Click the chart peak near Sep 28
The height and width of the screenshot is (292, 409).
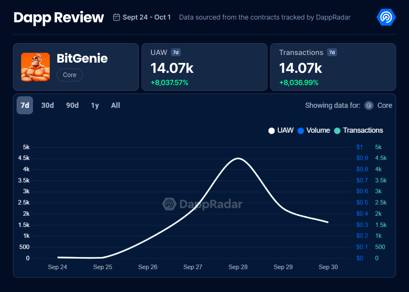click(x=239, y=158)
